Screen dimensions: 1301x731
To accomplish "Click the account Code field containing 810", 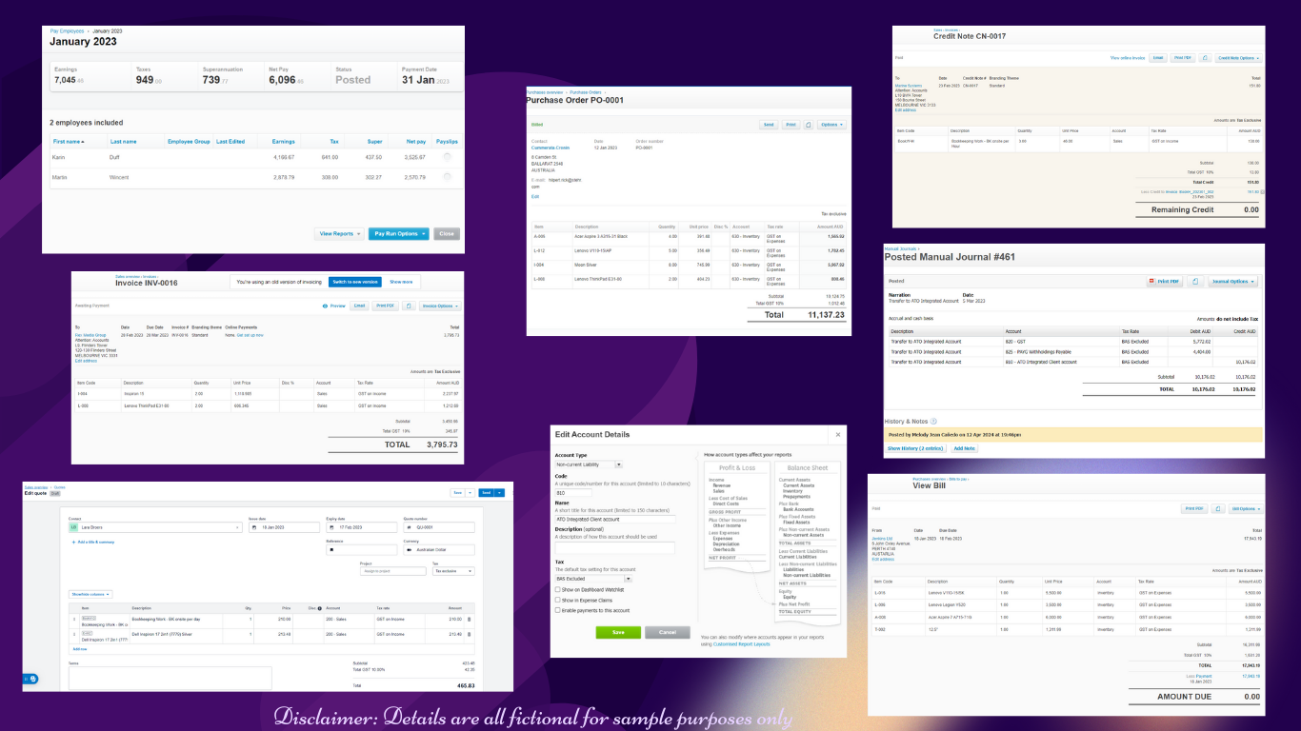I will [x=573, y=493].
